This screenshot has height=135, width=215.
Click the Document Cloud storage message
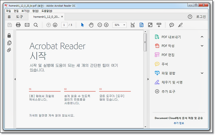pyautogui.click(x=179, y=118)
